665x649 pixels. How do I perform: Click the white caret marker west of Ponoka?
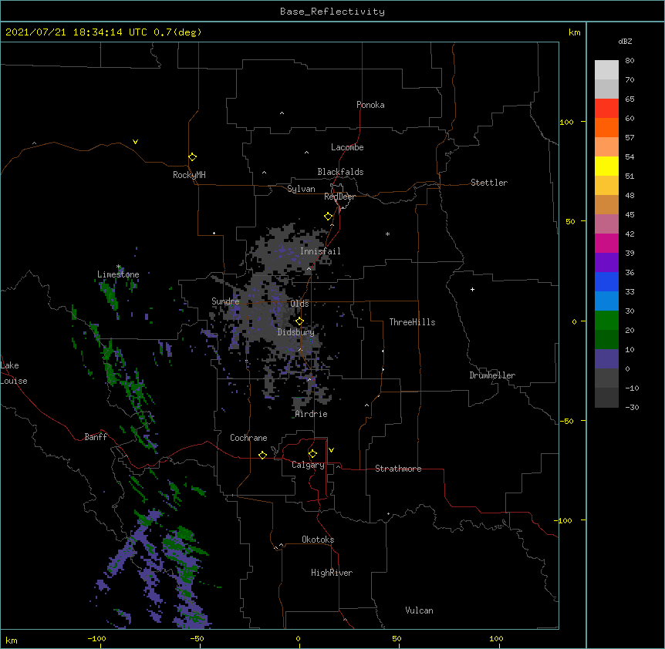tap(282, 113)
